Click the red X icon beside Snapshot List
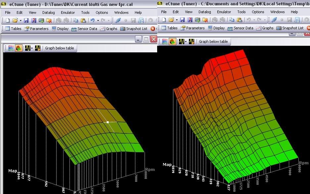Viewport: 310px width, 194px height. click(x=153, y=29)
